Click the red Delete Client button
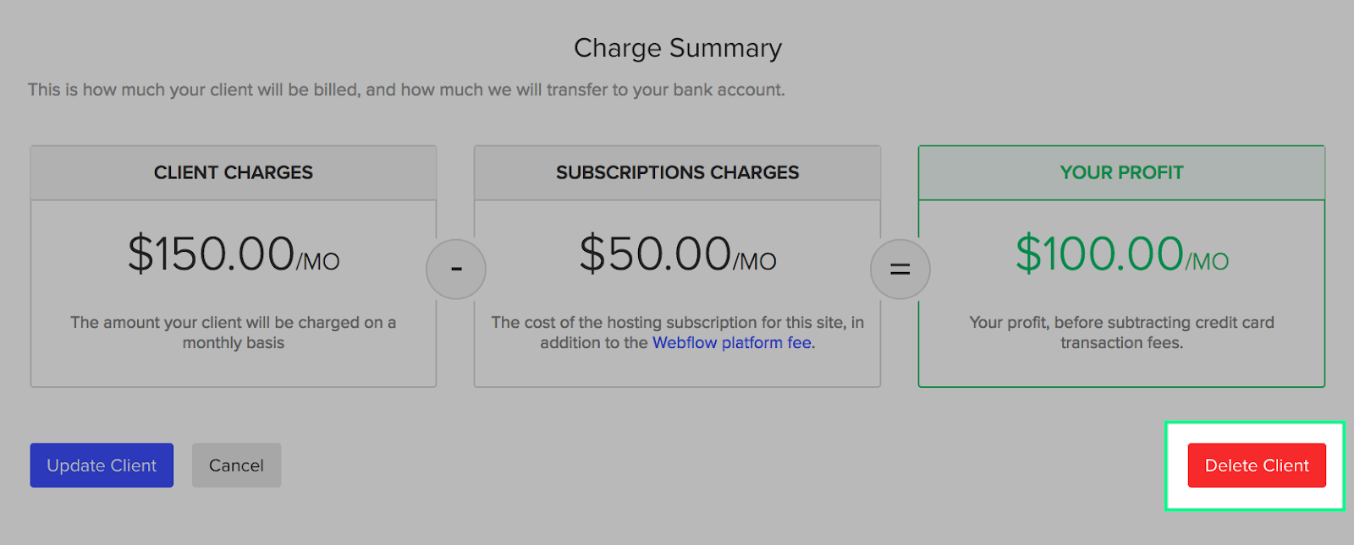Viewport: 1354px width, 545px height. click(1257, 466)
